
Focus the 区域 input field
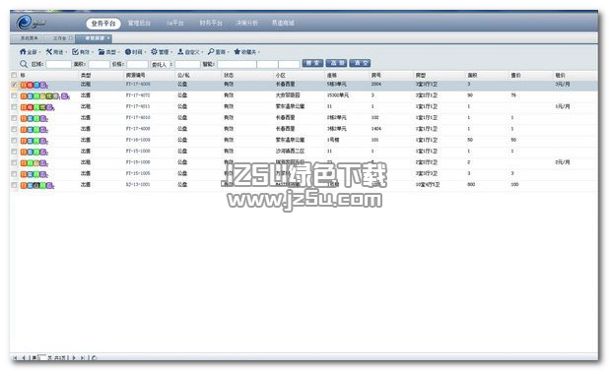coord(59,64)
